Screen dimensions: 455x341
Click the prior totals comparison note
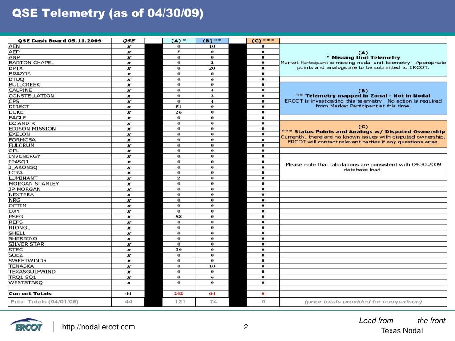tap(363, 302)
